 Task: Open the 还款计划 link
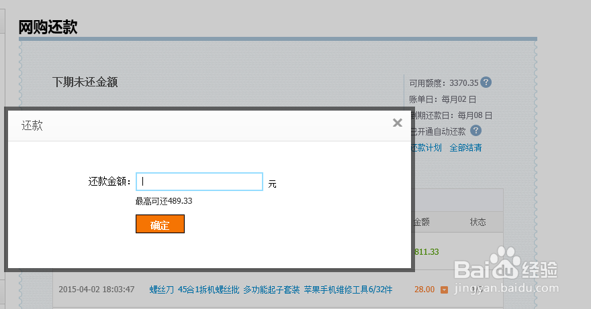[426, 147]
